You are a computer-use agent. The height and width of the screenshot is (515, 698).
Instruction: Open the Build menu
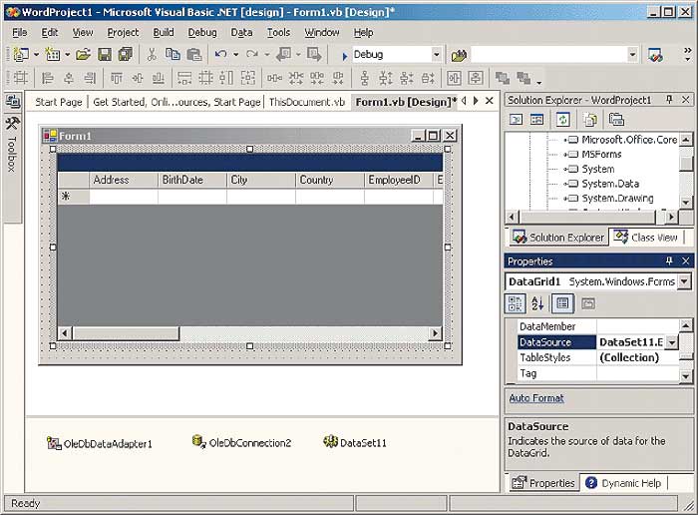point(164,33)
